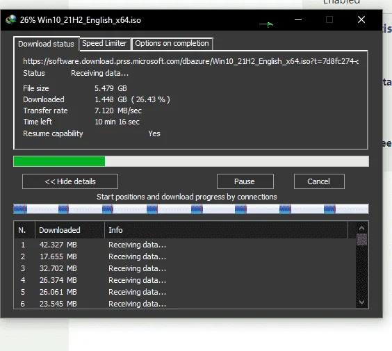This screenshot has width=392, height=351.
Task: Click the download URL text
Action: tap(191, 61)
